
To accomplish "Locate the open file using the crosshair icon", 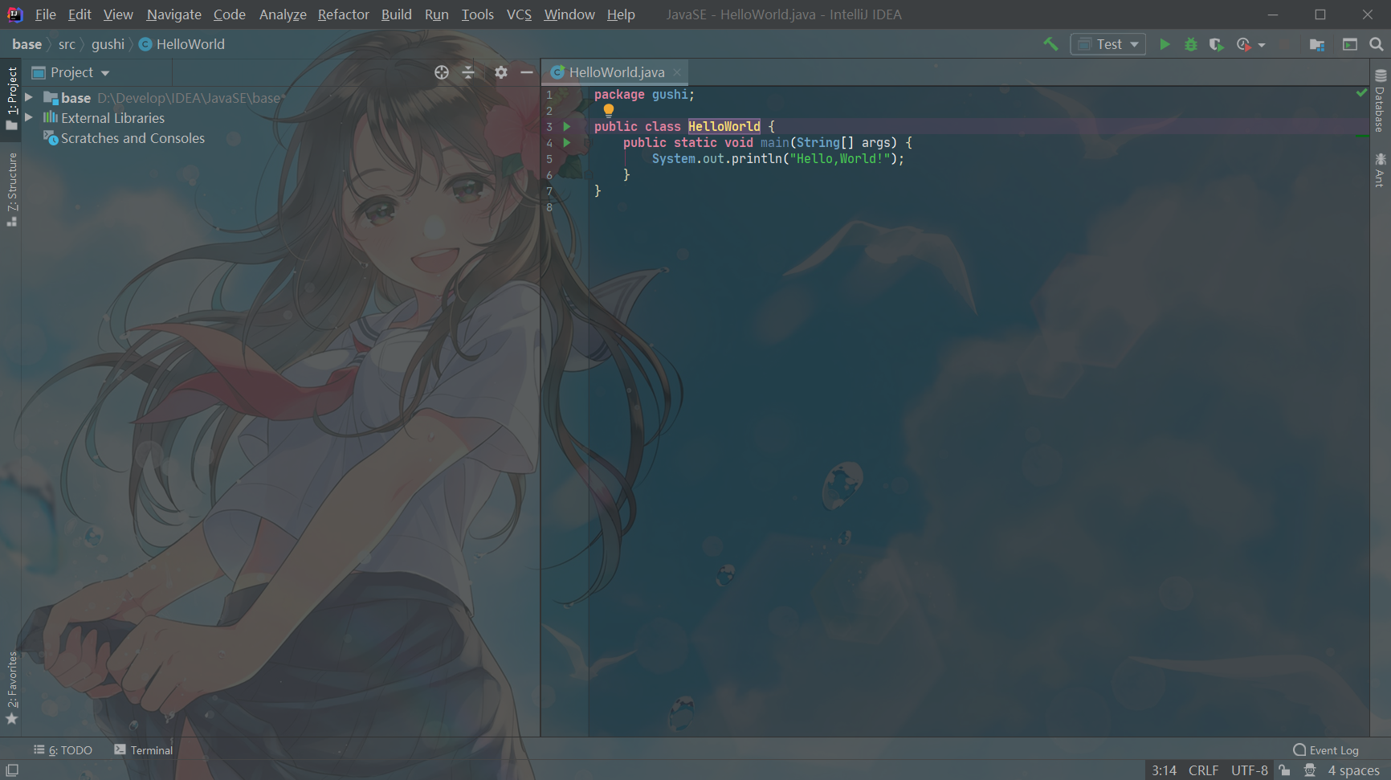I will (442, 72).
